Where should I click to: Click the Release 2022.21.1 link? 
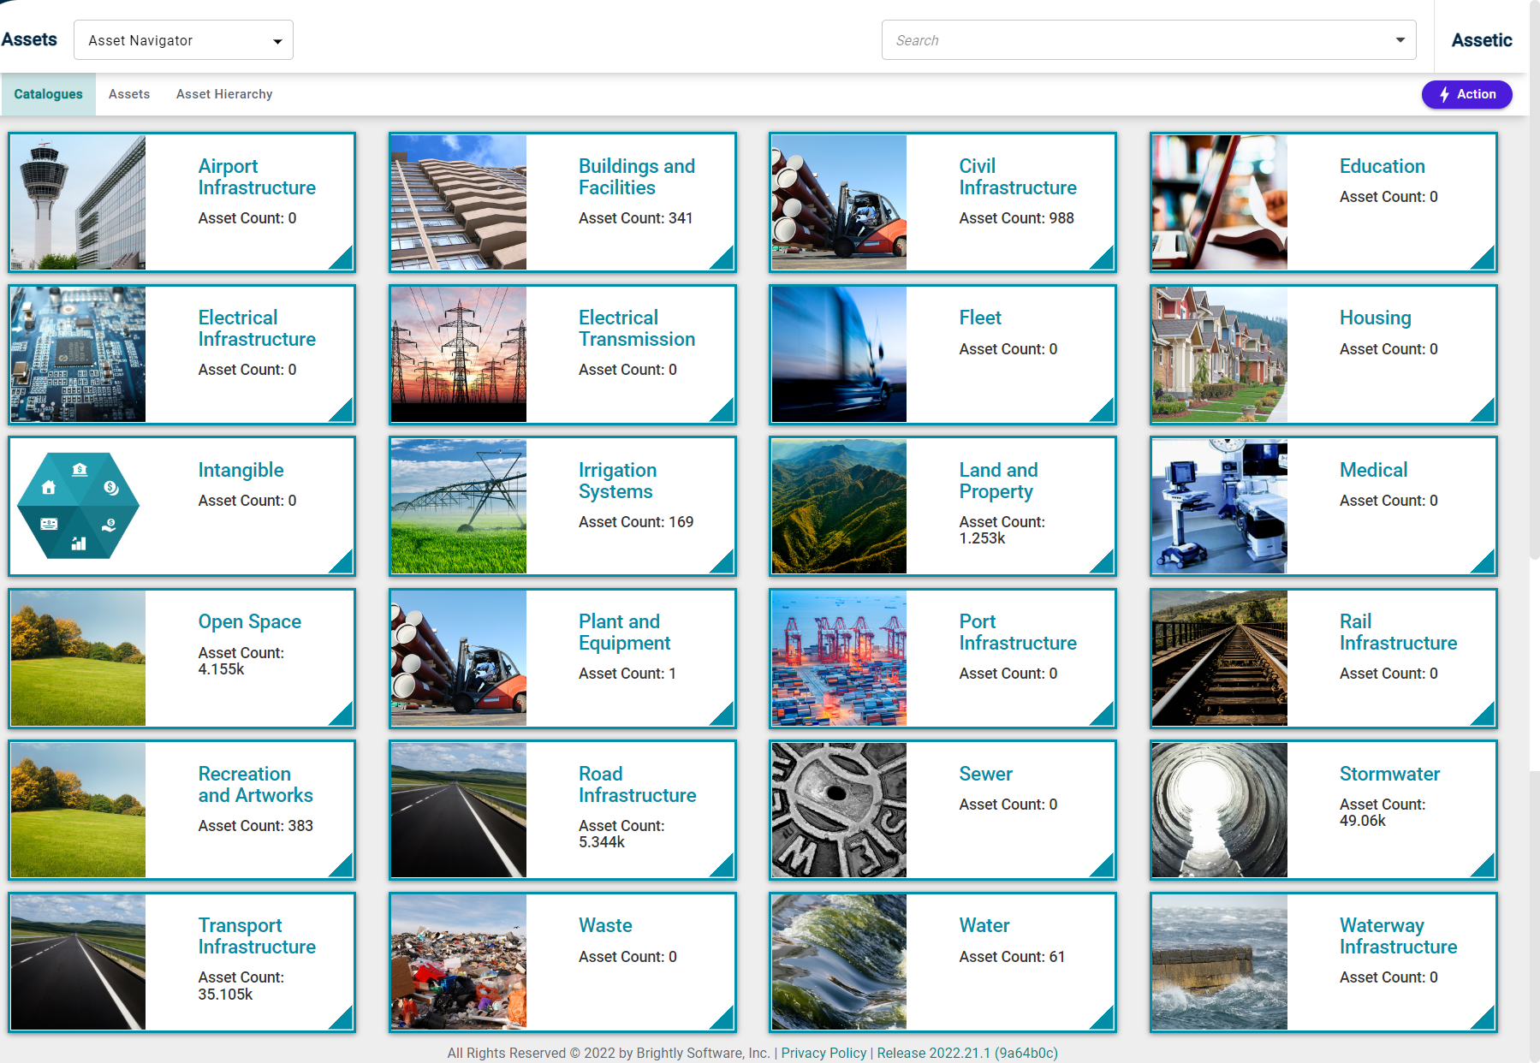966,1053
